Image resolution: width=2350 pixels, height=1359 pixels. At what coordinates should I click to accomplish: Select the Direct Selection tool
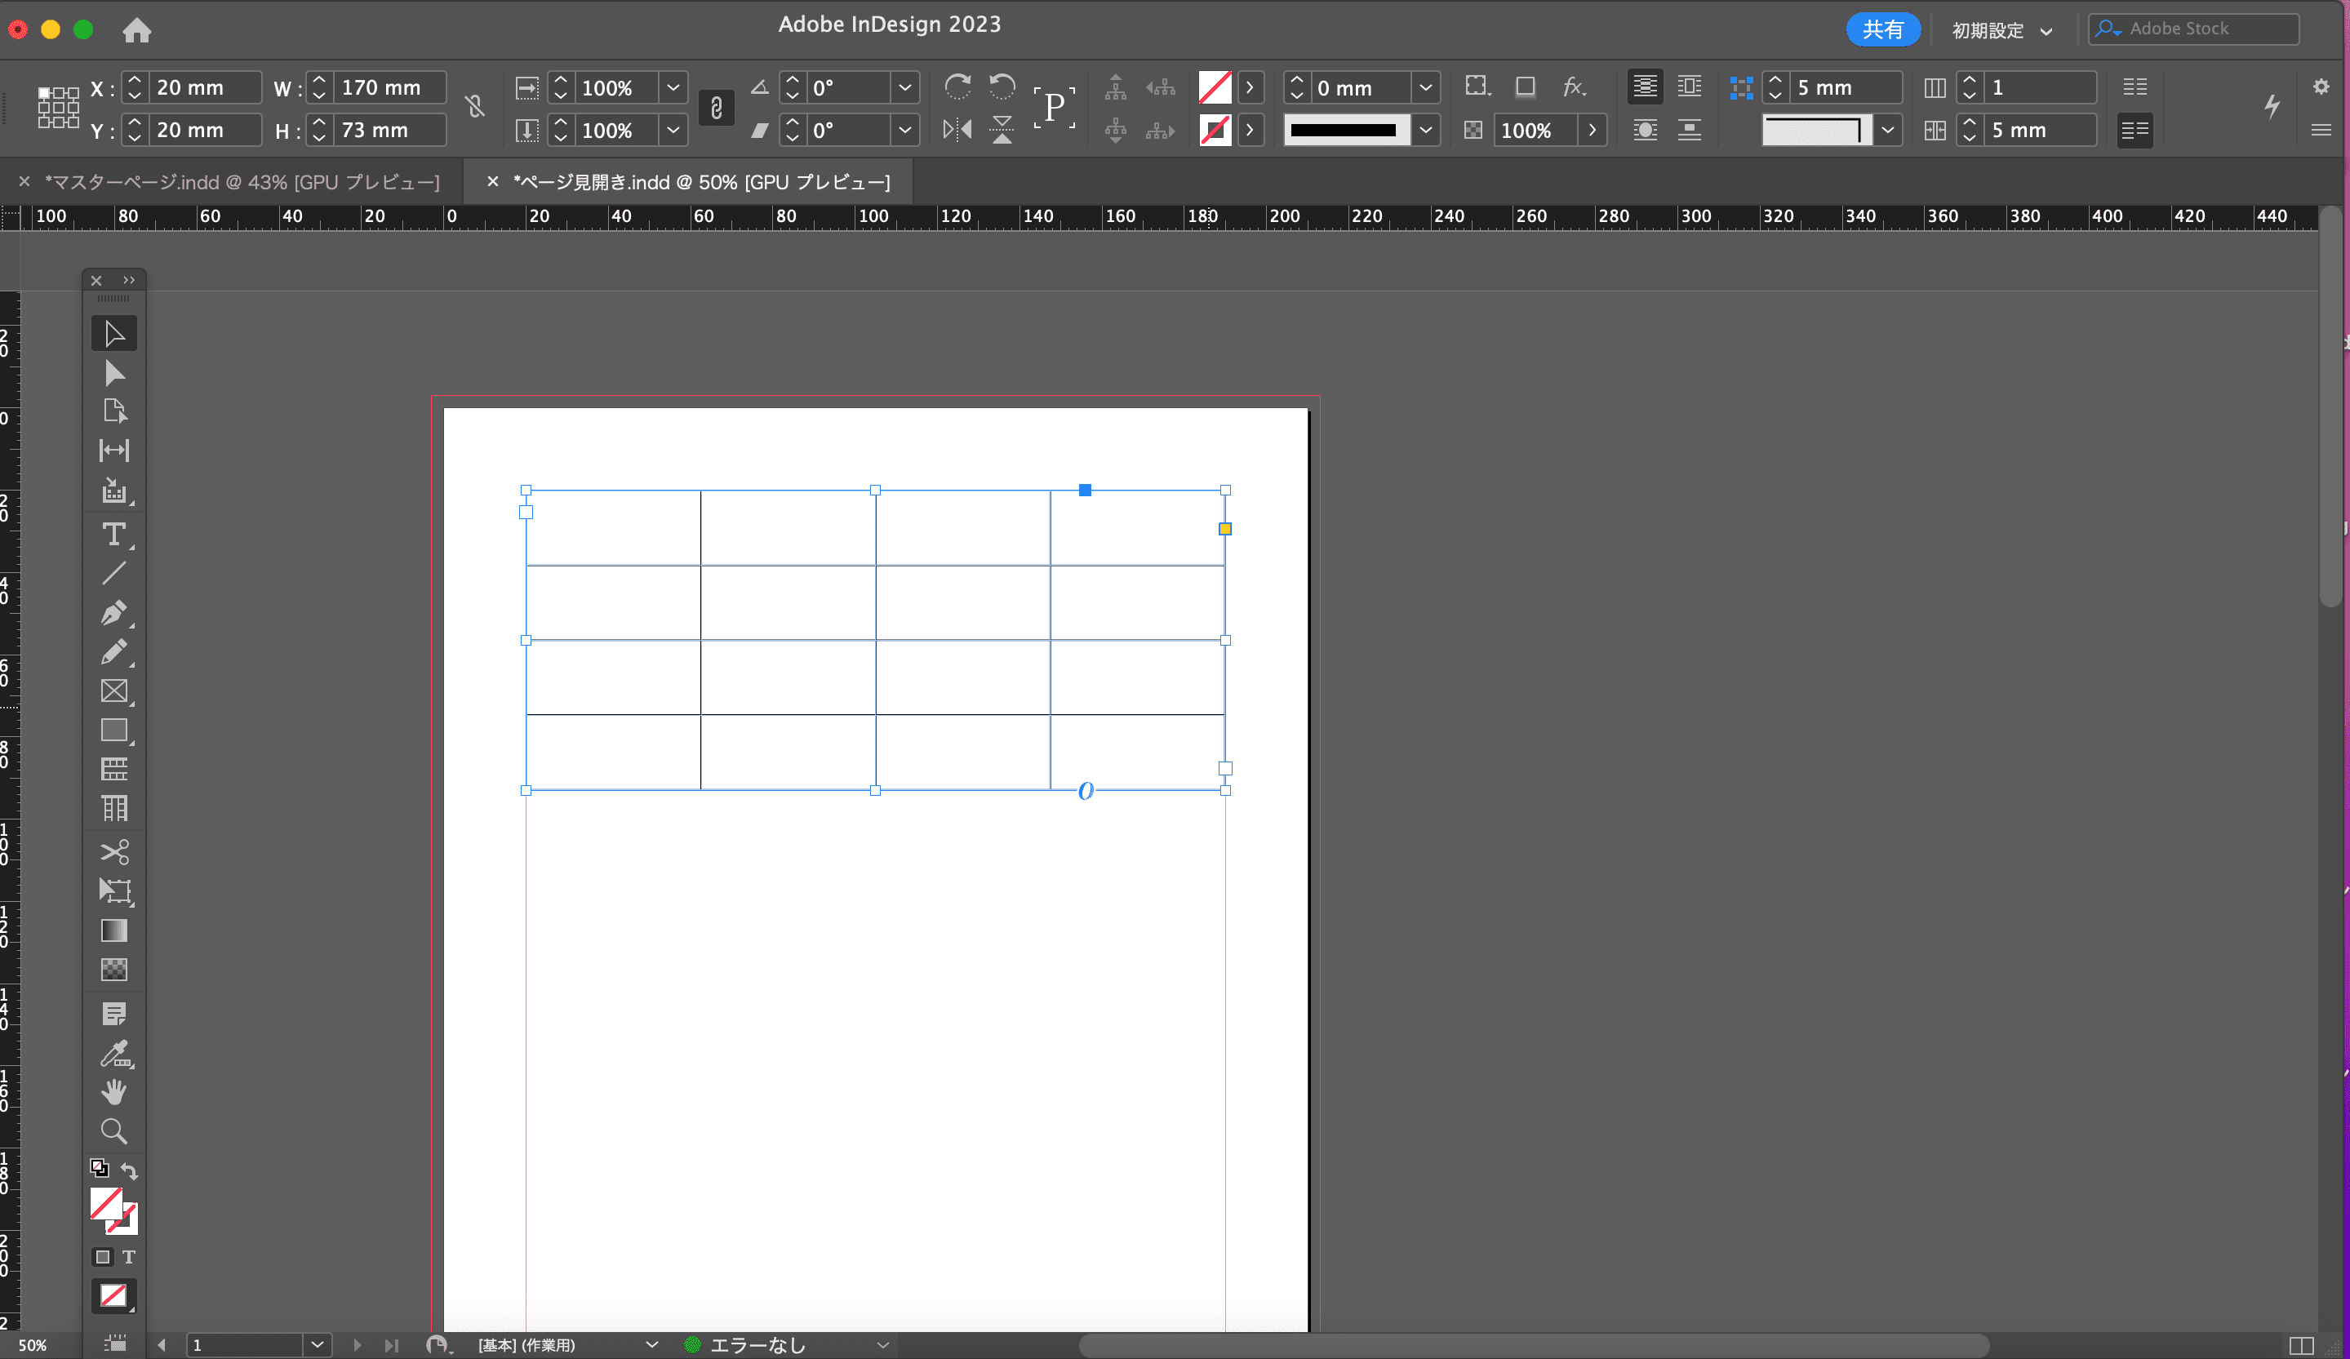click(x=113, y=373)
